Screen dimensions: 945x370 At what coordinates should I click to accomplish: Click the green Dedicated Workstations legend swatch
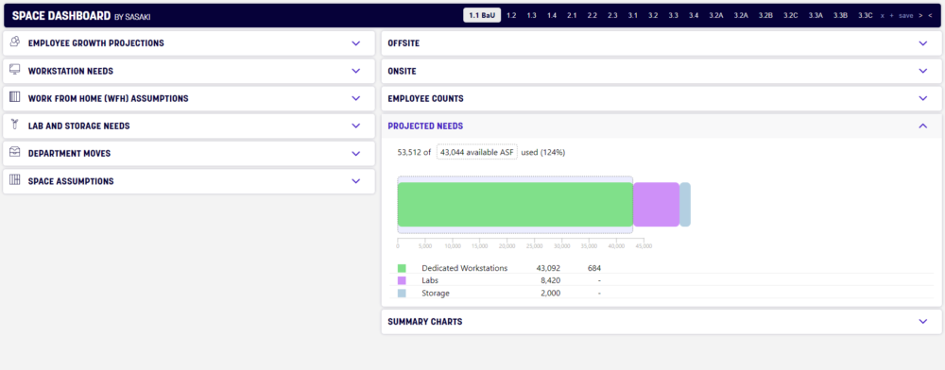click(402, 268)
